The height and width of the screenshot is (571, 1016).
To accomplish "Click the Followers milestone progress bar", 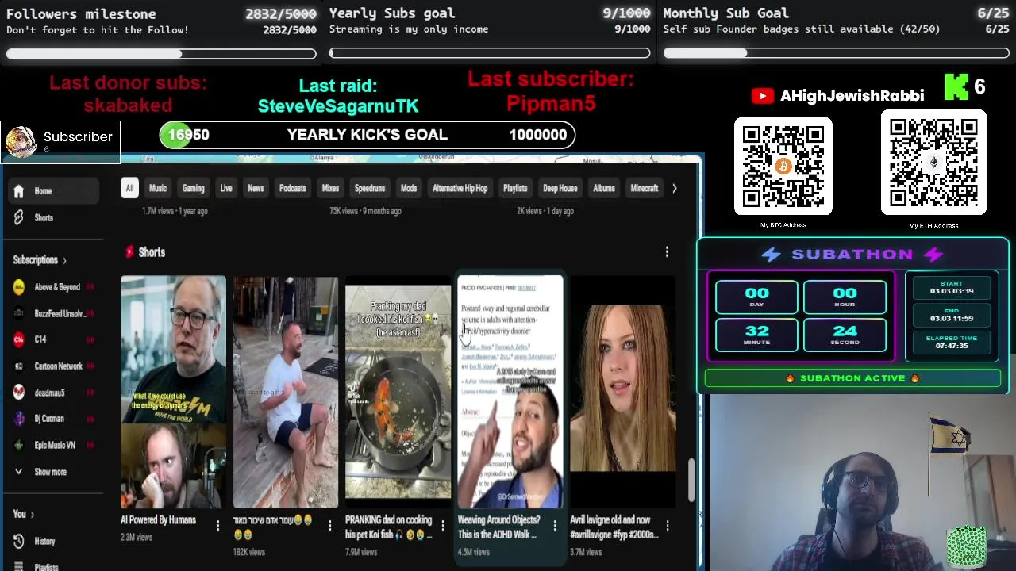I will tap(161, 54).
